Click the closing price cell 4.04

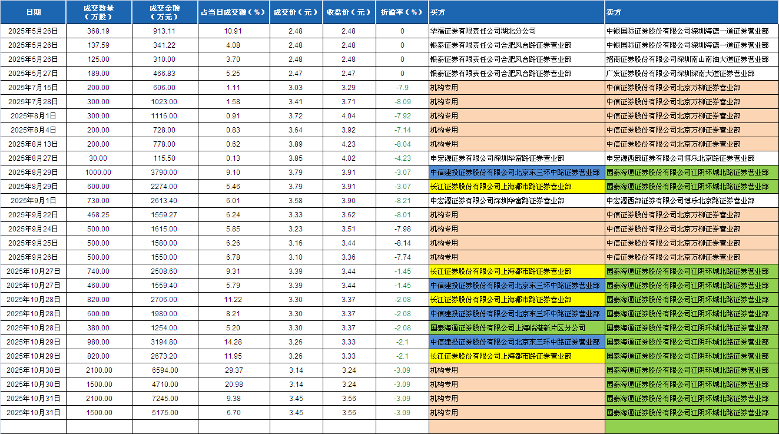(349, 115)
